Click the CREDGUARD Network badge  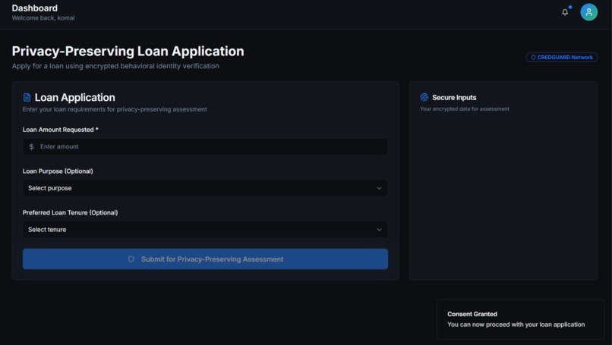pyautogui.click(x=561, y=58)
